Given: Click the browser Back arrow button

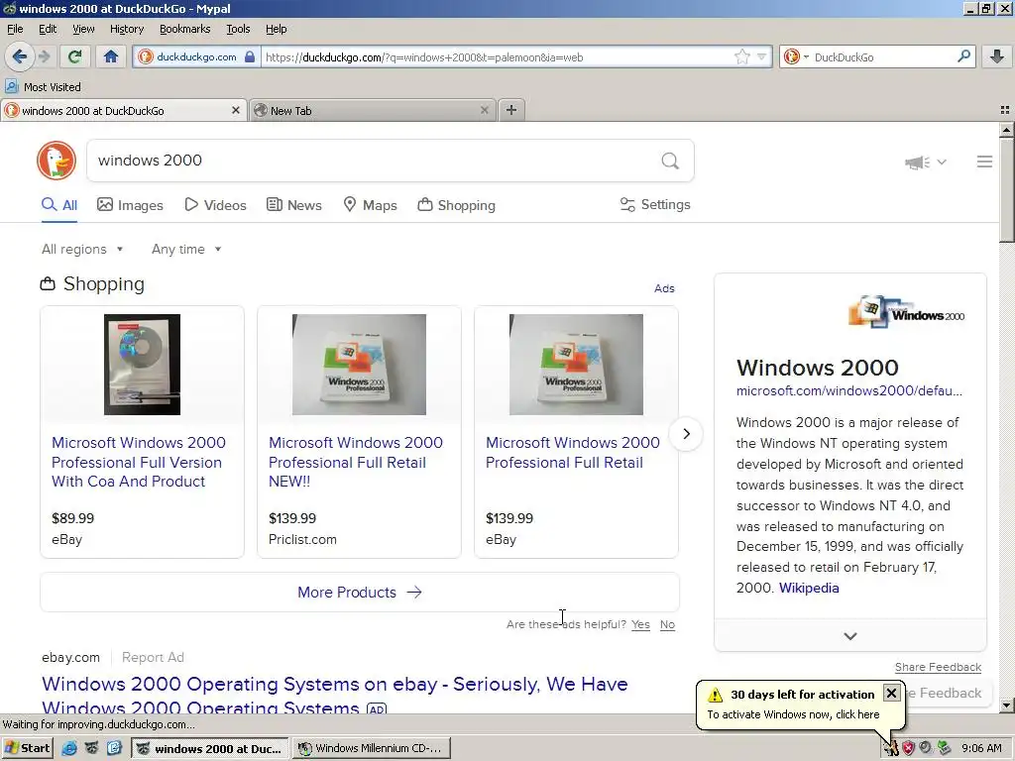Looking at the screenshot, I should [x=20, y=56].
